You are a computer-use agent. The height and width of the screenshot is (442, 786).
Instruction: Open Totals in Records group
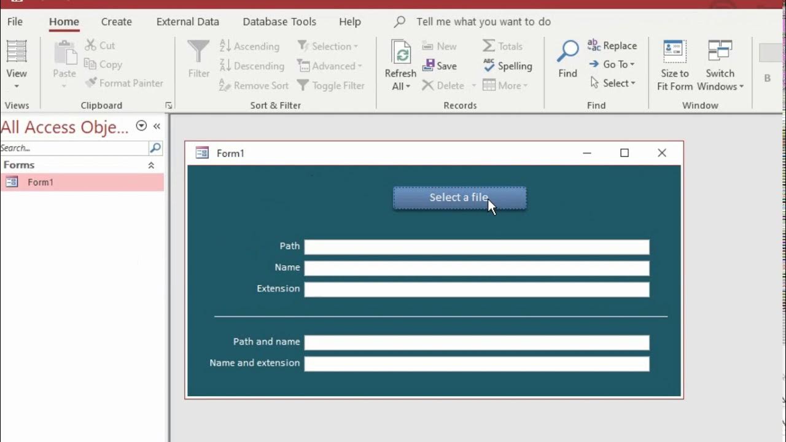(x=502, y=46)
